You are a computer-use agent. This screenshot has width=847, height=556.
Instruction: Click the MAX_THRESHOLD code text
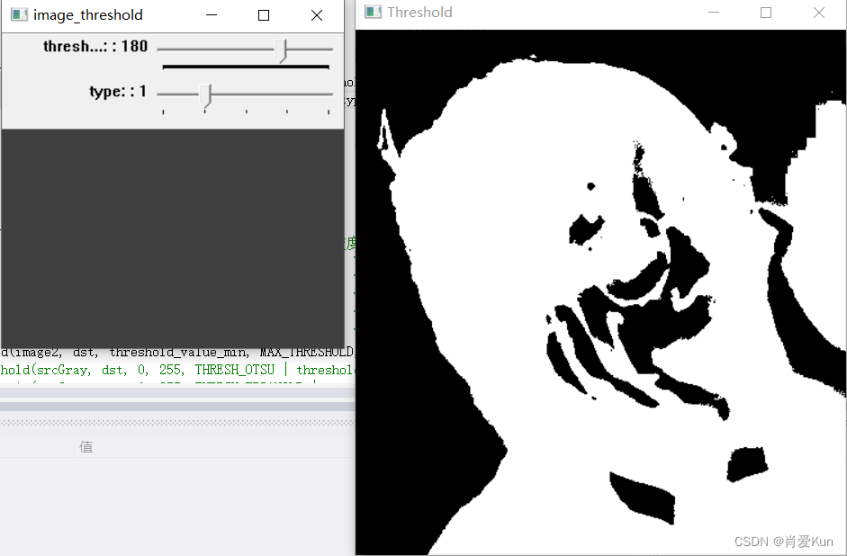tap(307, 353)
